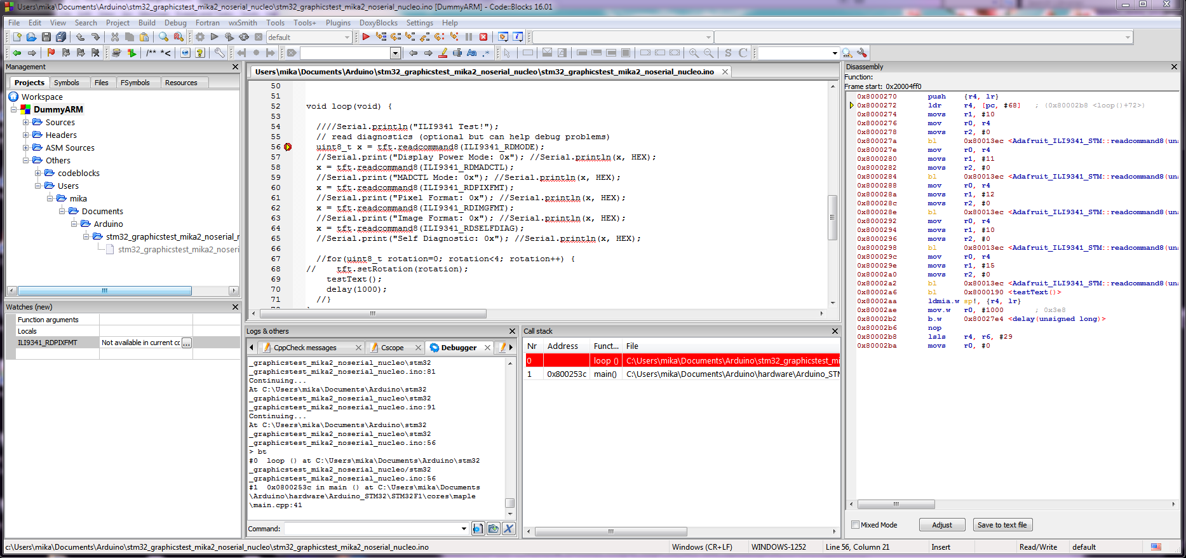Select the Arduino folder in the tree
The width and height of the screenshot is (1186, 558).
coord(109,224)
